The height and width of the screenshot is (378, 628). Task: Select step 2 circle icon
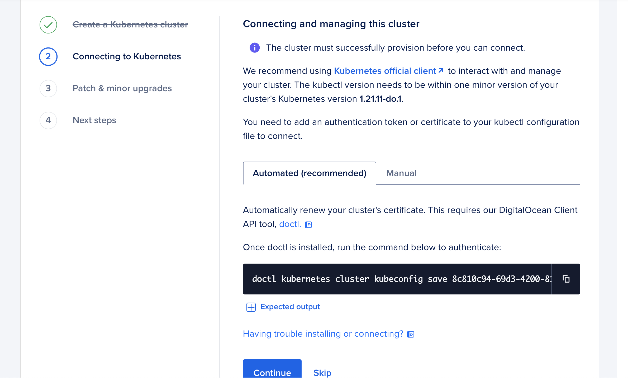click(x=48, y=56)
